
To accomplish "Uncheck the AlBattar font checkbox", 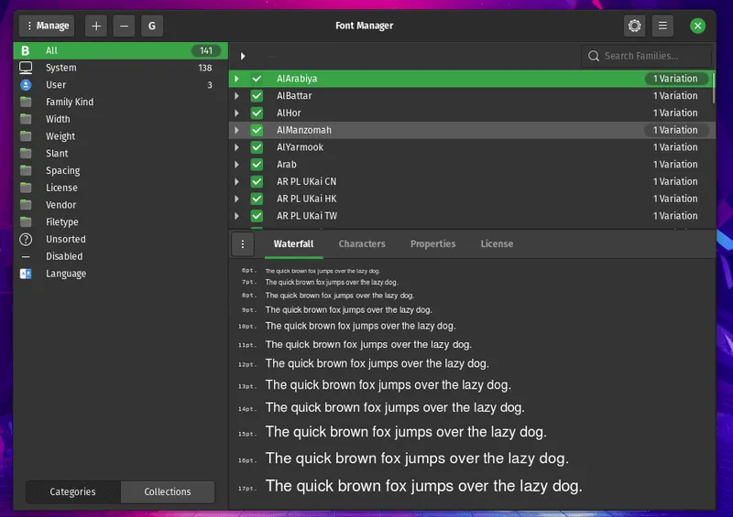I will coord(257,96).
